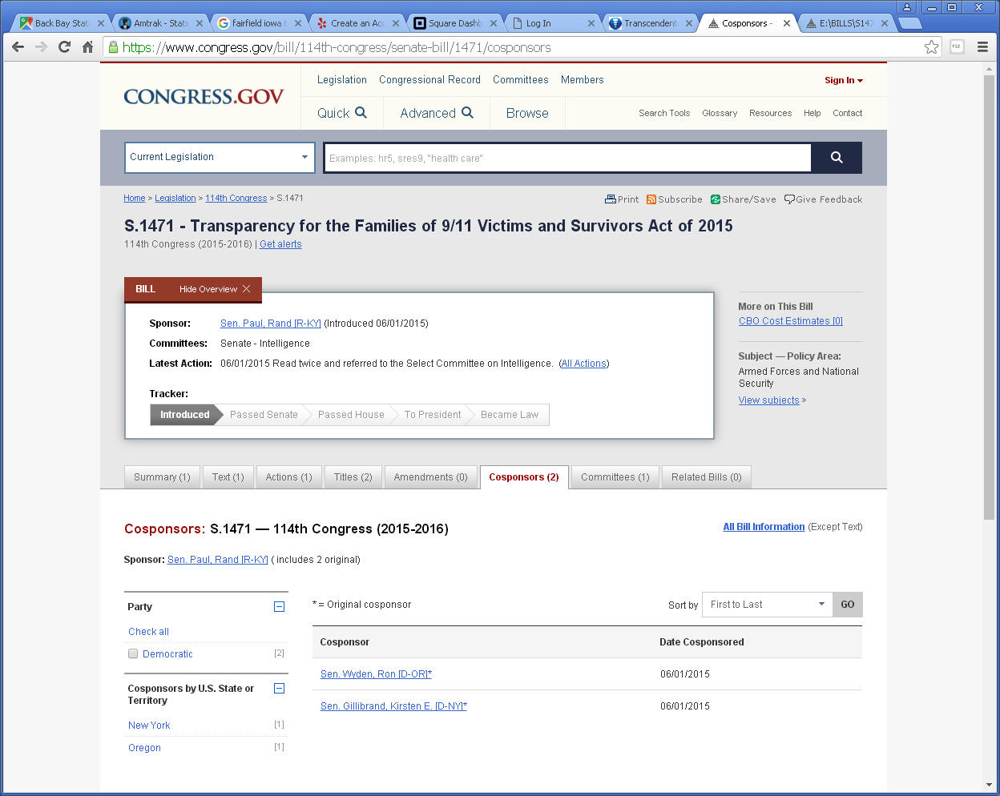Open the Committees top menu item
Screen dimensions: 1000x796
pyautogui.click(x=521, y=80)
